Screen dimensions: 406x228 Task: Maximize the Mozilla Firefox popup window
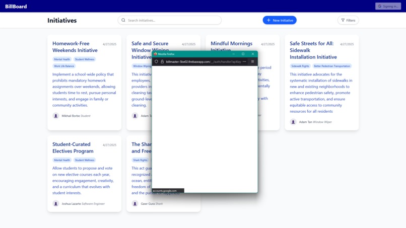coord(243,54)
